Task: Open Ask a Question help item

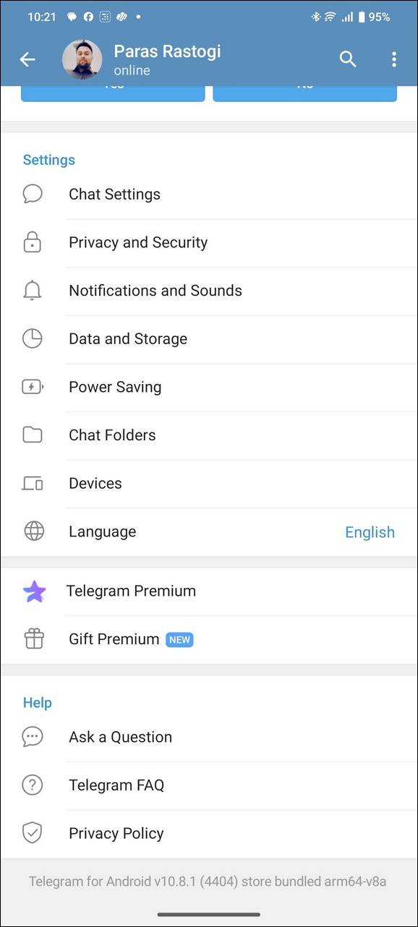Action: [x=209, y=737]
